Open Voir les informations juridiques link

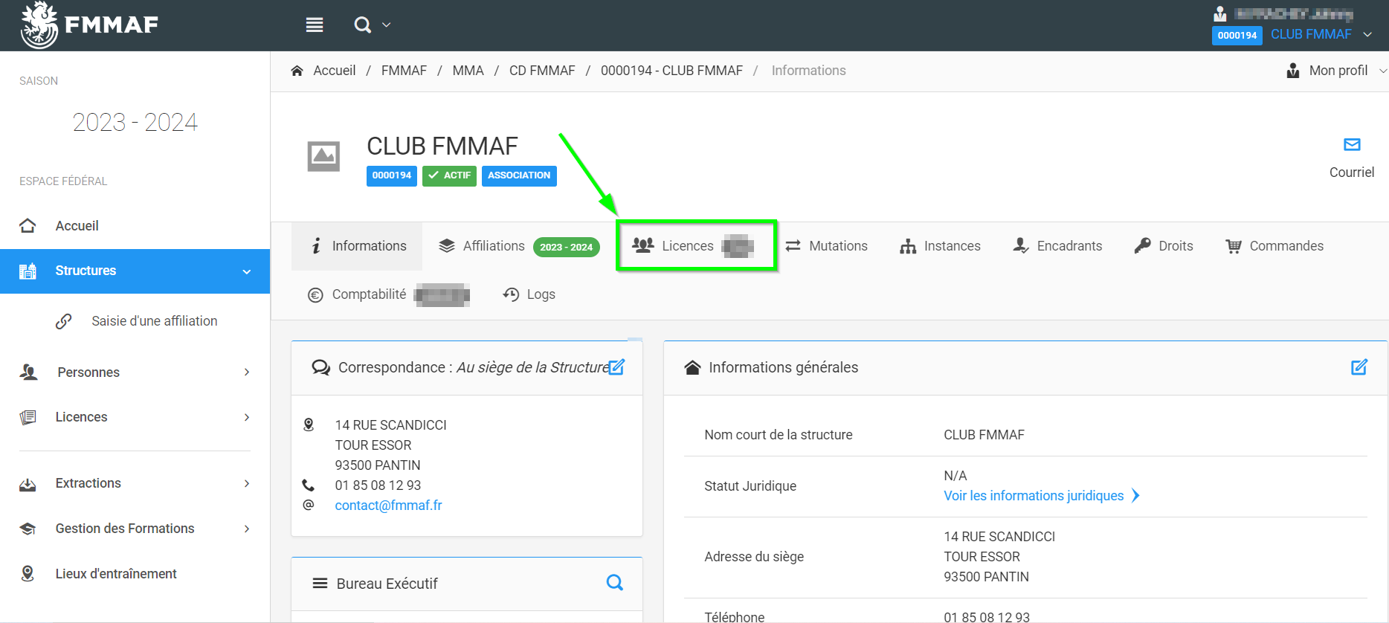click(x=1041, y=496)
